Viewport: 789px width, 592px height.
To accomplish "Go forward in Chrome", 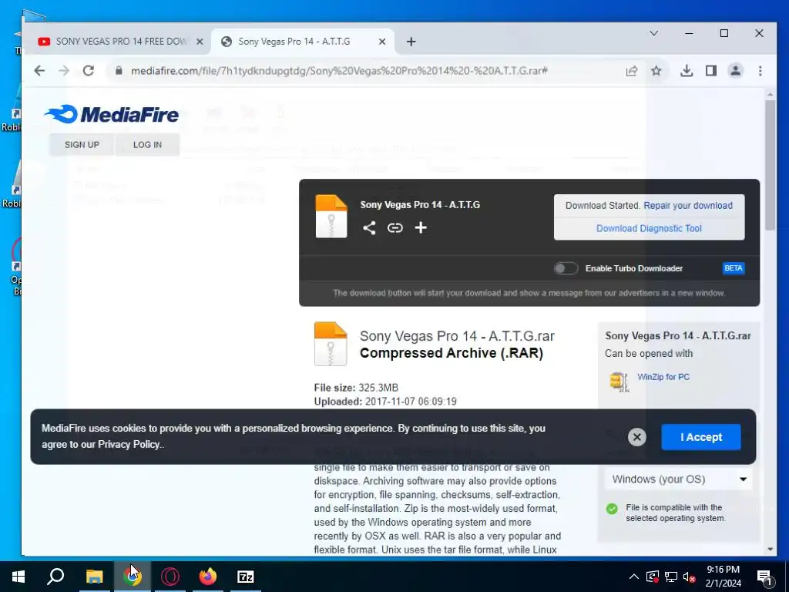I will (x=64, y=71).
